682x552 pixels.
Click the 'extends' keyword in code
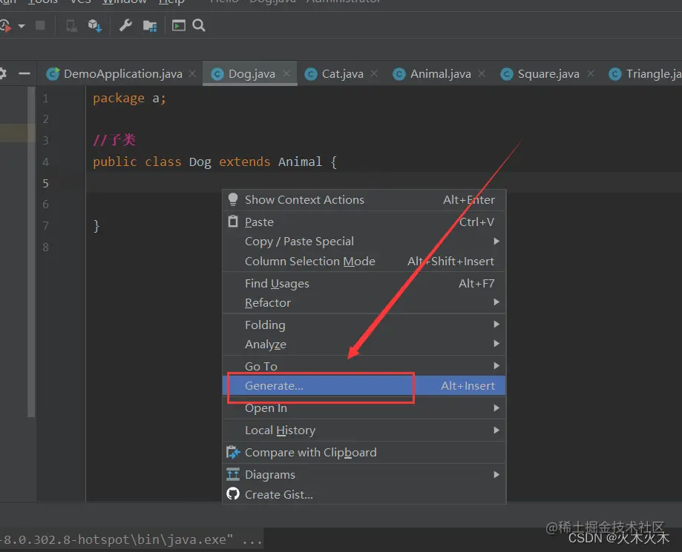[x=244, y=162]
